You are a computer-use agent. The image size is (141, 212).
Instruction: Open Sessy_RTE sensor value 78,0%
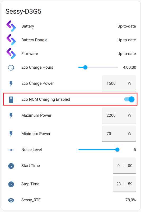(131, 200)
